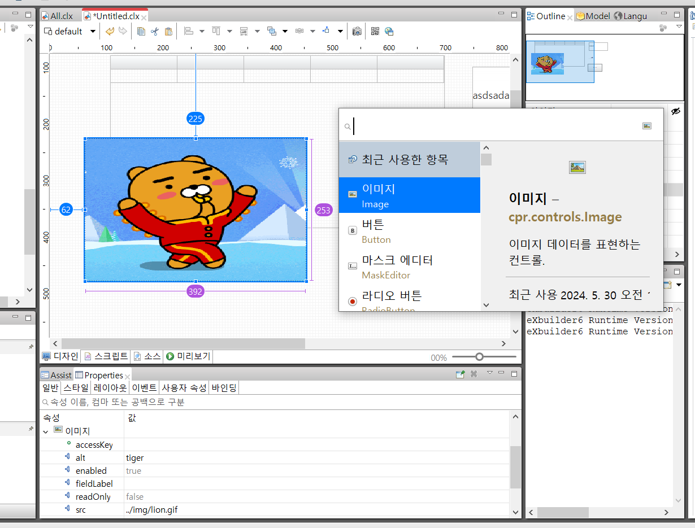The height and width of the screenshot is (528, 695).
Task: Open the align top dropdown arrow
Action: click(229, 32)
